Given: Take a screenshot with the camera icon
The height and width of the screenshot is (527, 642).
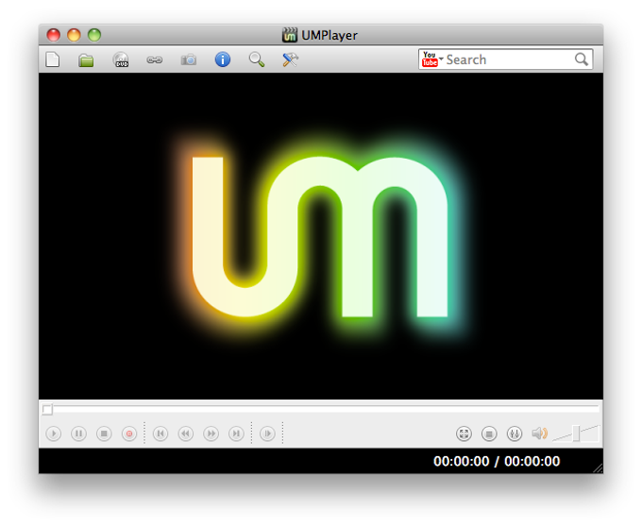Looking at the screenshot, I should 188,60.
